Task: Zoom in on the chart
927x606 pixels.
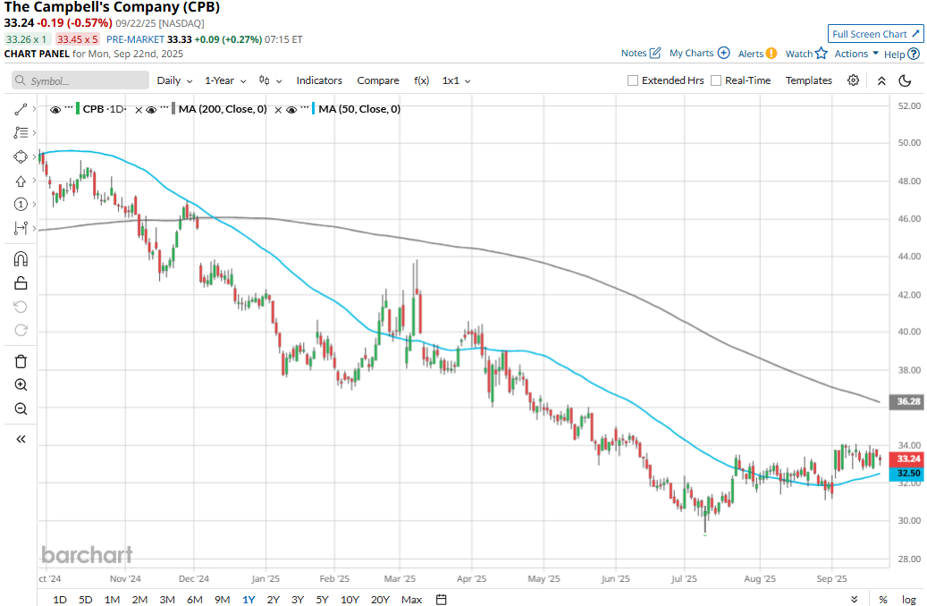Action: (x=20, y=385)
